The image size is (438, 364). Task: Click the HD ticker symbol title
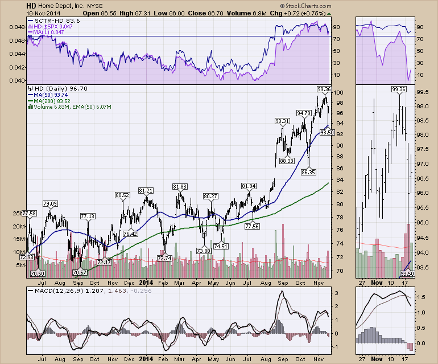31,6
